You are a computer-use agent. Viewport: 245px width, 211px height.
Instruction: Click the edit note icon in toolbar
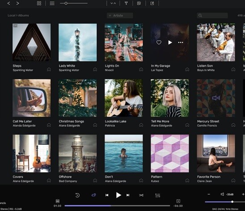pos(139,3)
